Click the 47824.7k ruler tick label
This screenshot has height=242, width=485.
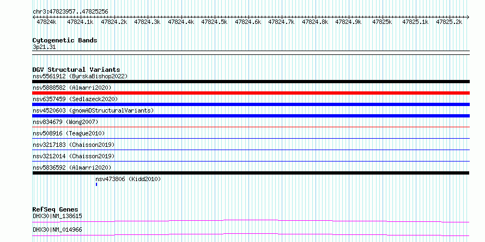281,22
